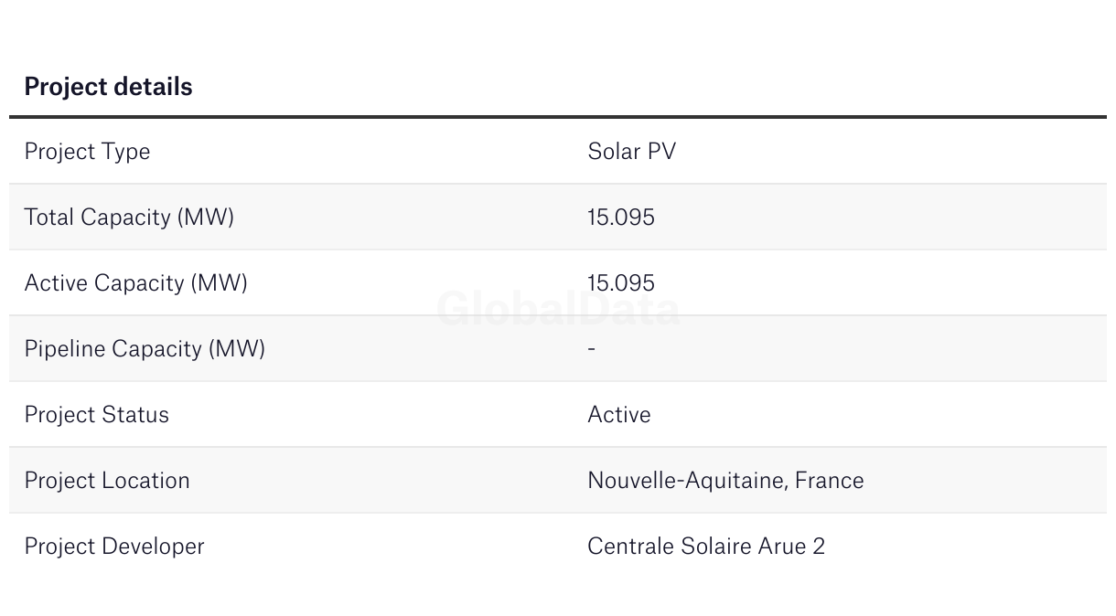Viewport: 1116px width, 616px height.
Task: Click the Solar PV value
Action: click(631, 151)
